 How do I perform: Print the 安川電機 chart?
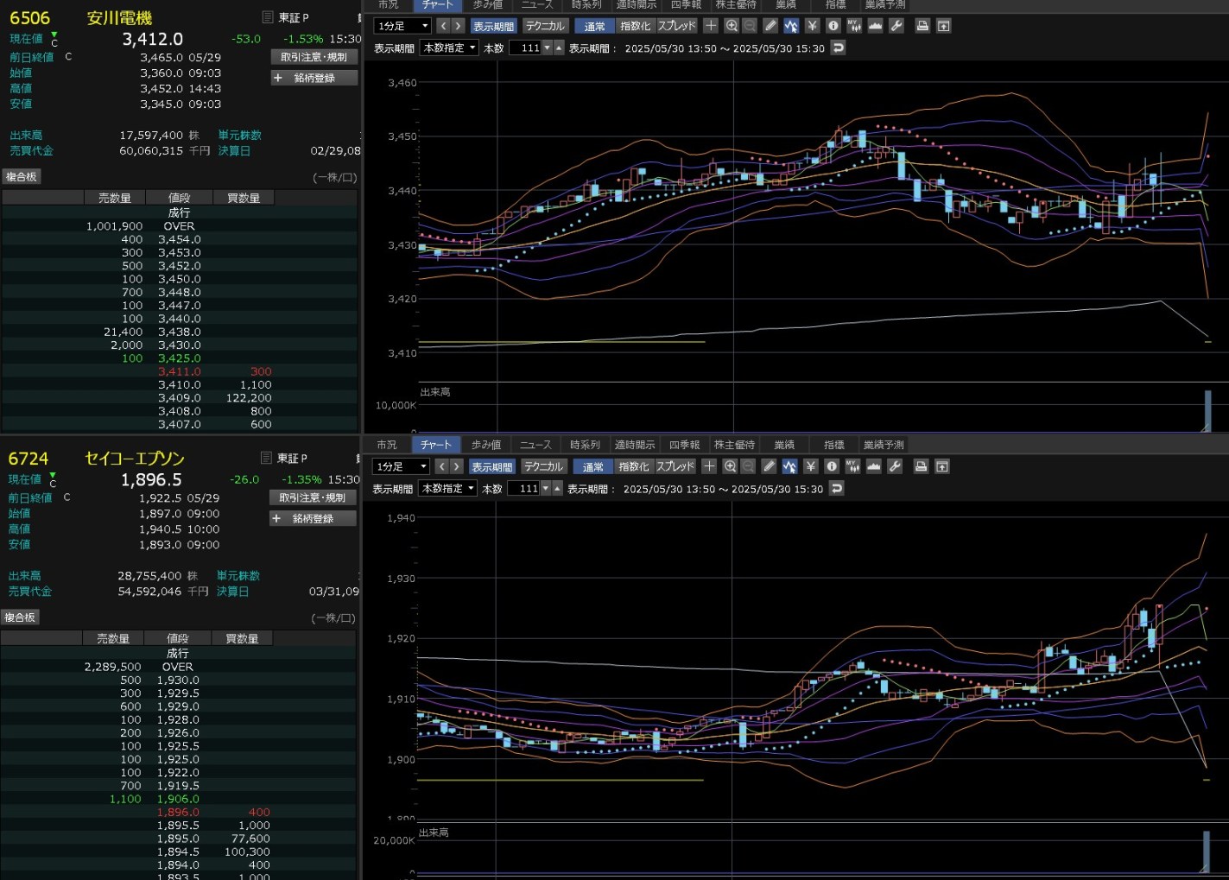coord(922,26)
